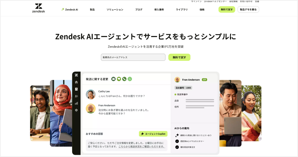
Task: Open the customers list icon in the sidebar
Action: [x=76, y=96]
